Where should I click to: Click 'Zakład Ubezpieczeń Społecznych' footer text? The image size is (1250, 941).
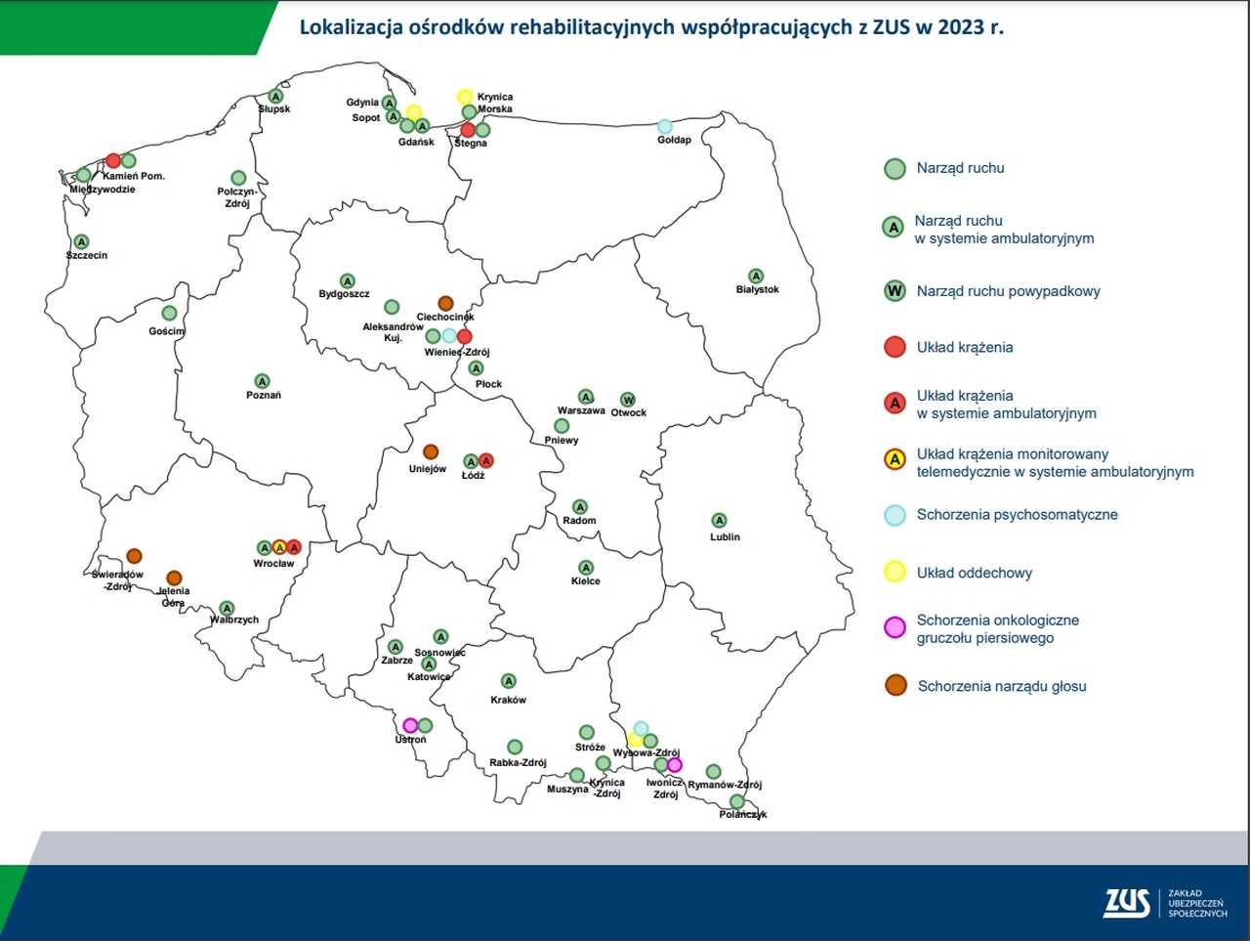click(1198, 904)
